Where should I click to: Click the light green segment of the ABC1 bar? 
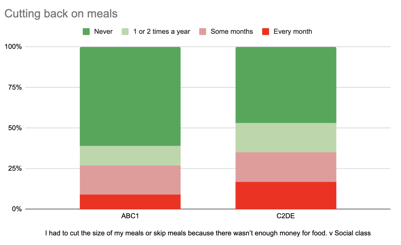click(x=130, y=156)
